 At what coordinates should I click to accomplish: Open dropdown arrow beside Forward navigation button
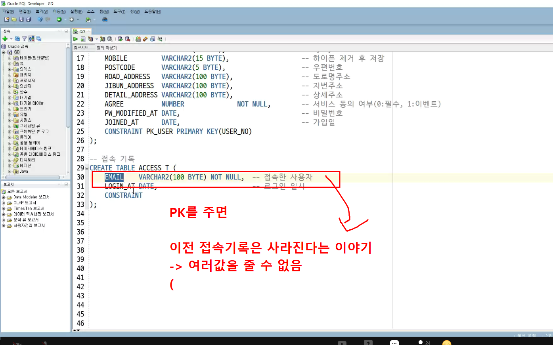click(x=78, y=19)
